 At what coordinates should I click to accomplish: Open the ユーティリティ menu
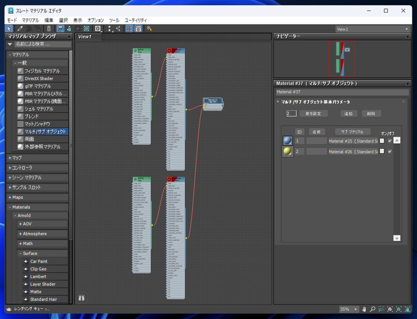coord(136,20)
